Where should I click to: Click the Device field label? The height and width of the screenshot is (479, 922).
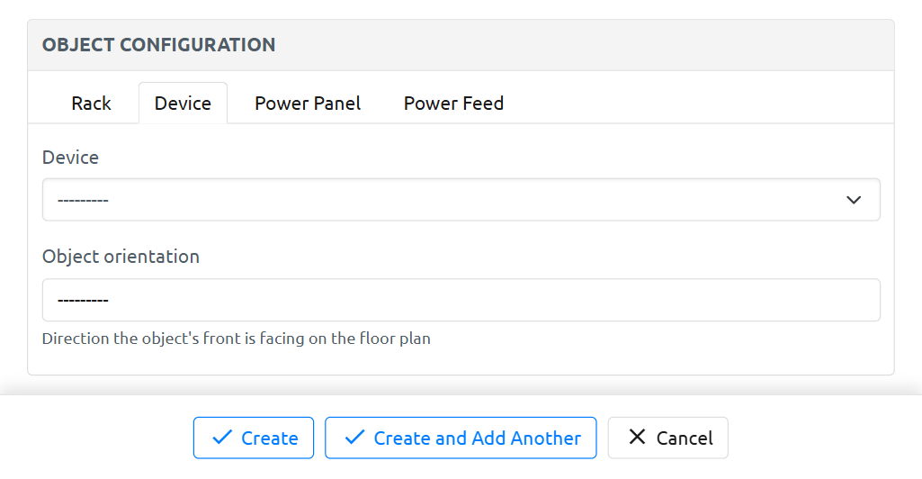70,157
